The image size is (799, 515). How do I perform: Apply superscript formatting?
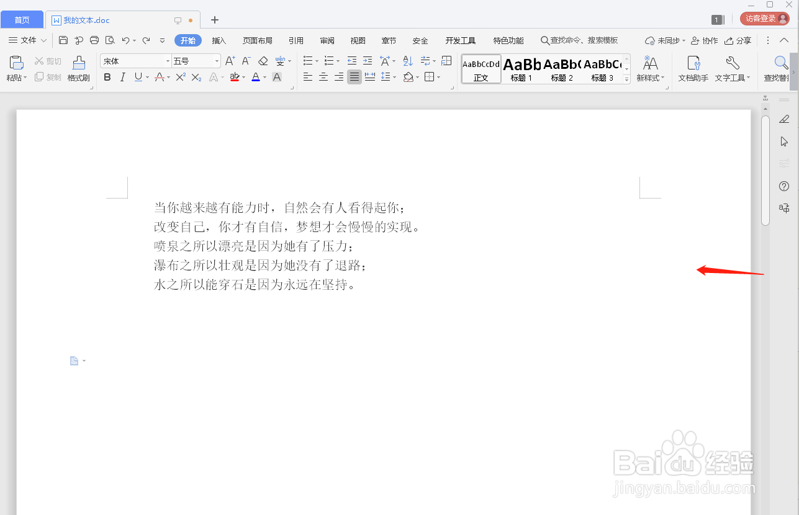click(179, 77)
